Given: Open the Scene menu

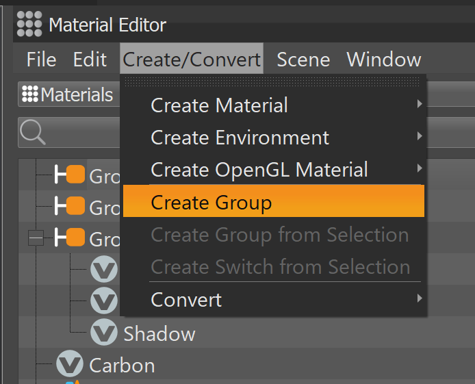Looking at the screenshot, I should 304,60.
